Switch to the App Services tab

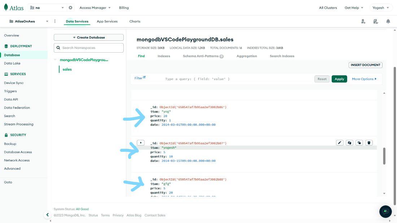pos(107,22)
